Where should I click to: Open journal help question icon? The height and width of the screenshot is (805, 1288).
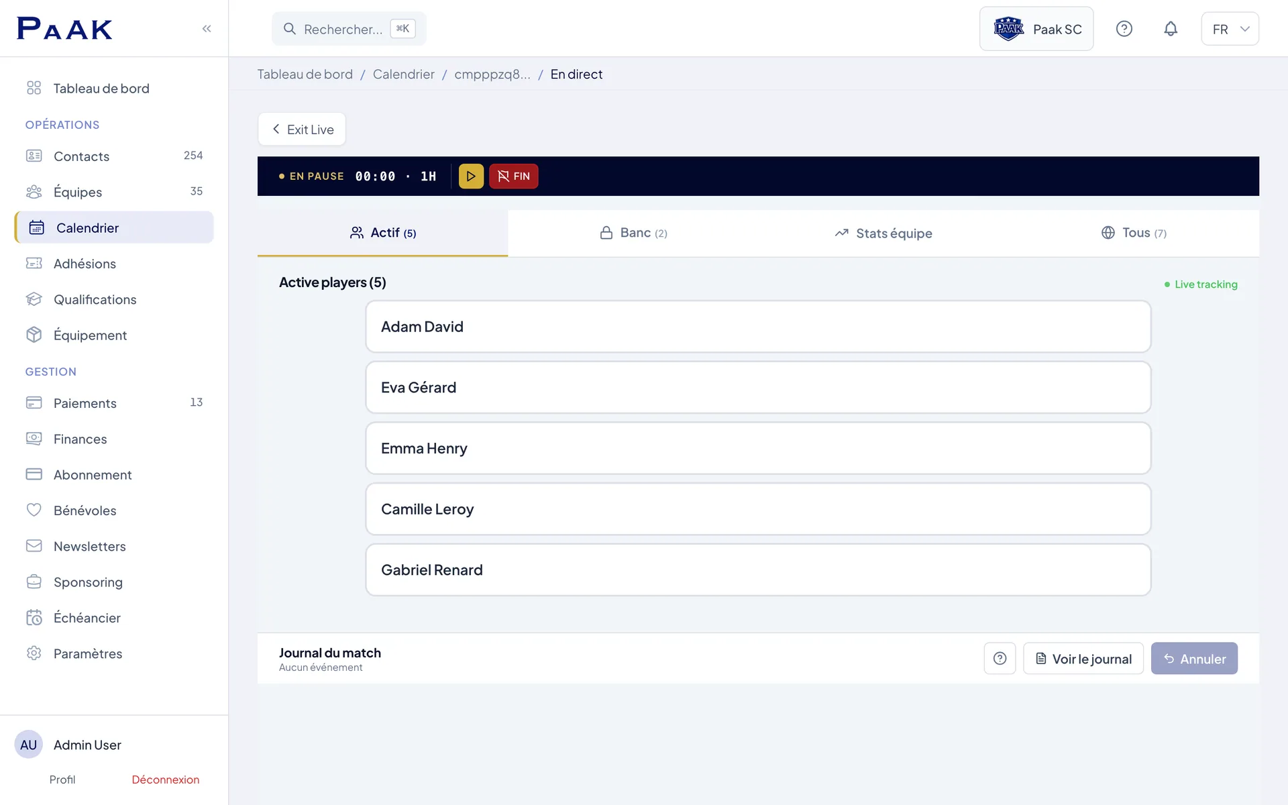(x=1000, y=659)
